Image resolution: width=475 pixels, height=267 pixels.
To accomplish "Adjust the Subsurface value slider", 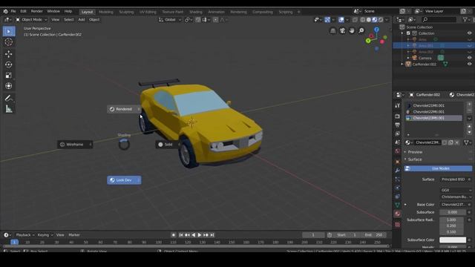I will tap(453, 212).
